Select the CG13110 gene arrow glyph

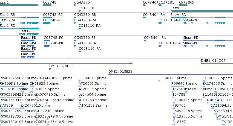coord(80,11)
